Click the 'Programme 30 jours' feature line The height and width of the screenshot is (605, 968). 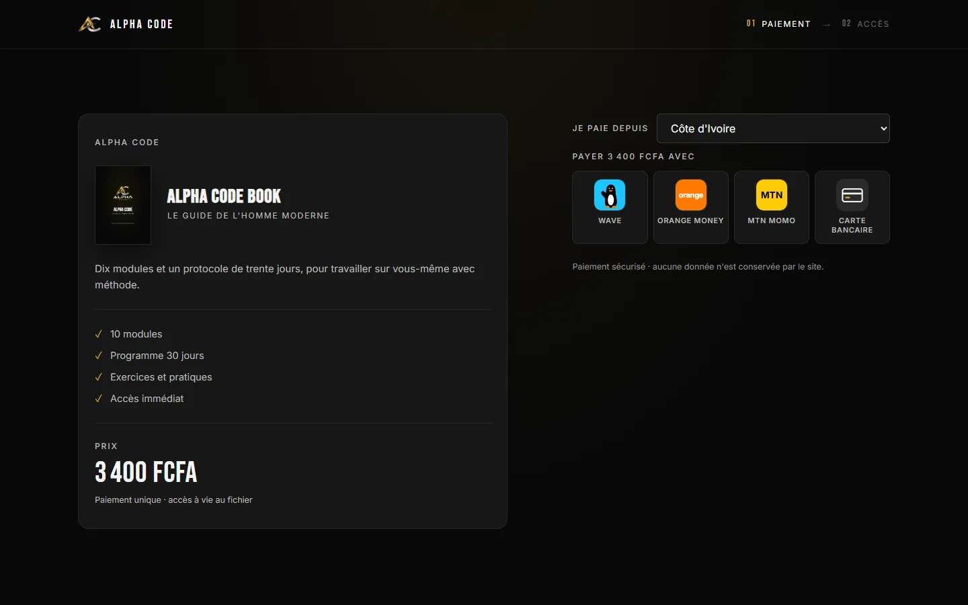coord(157,356)
